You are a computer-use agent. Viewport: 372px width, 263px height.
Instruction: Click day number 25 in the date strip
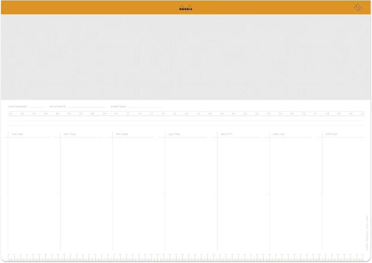[292, 114]
